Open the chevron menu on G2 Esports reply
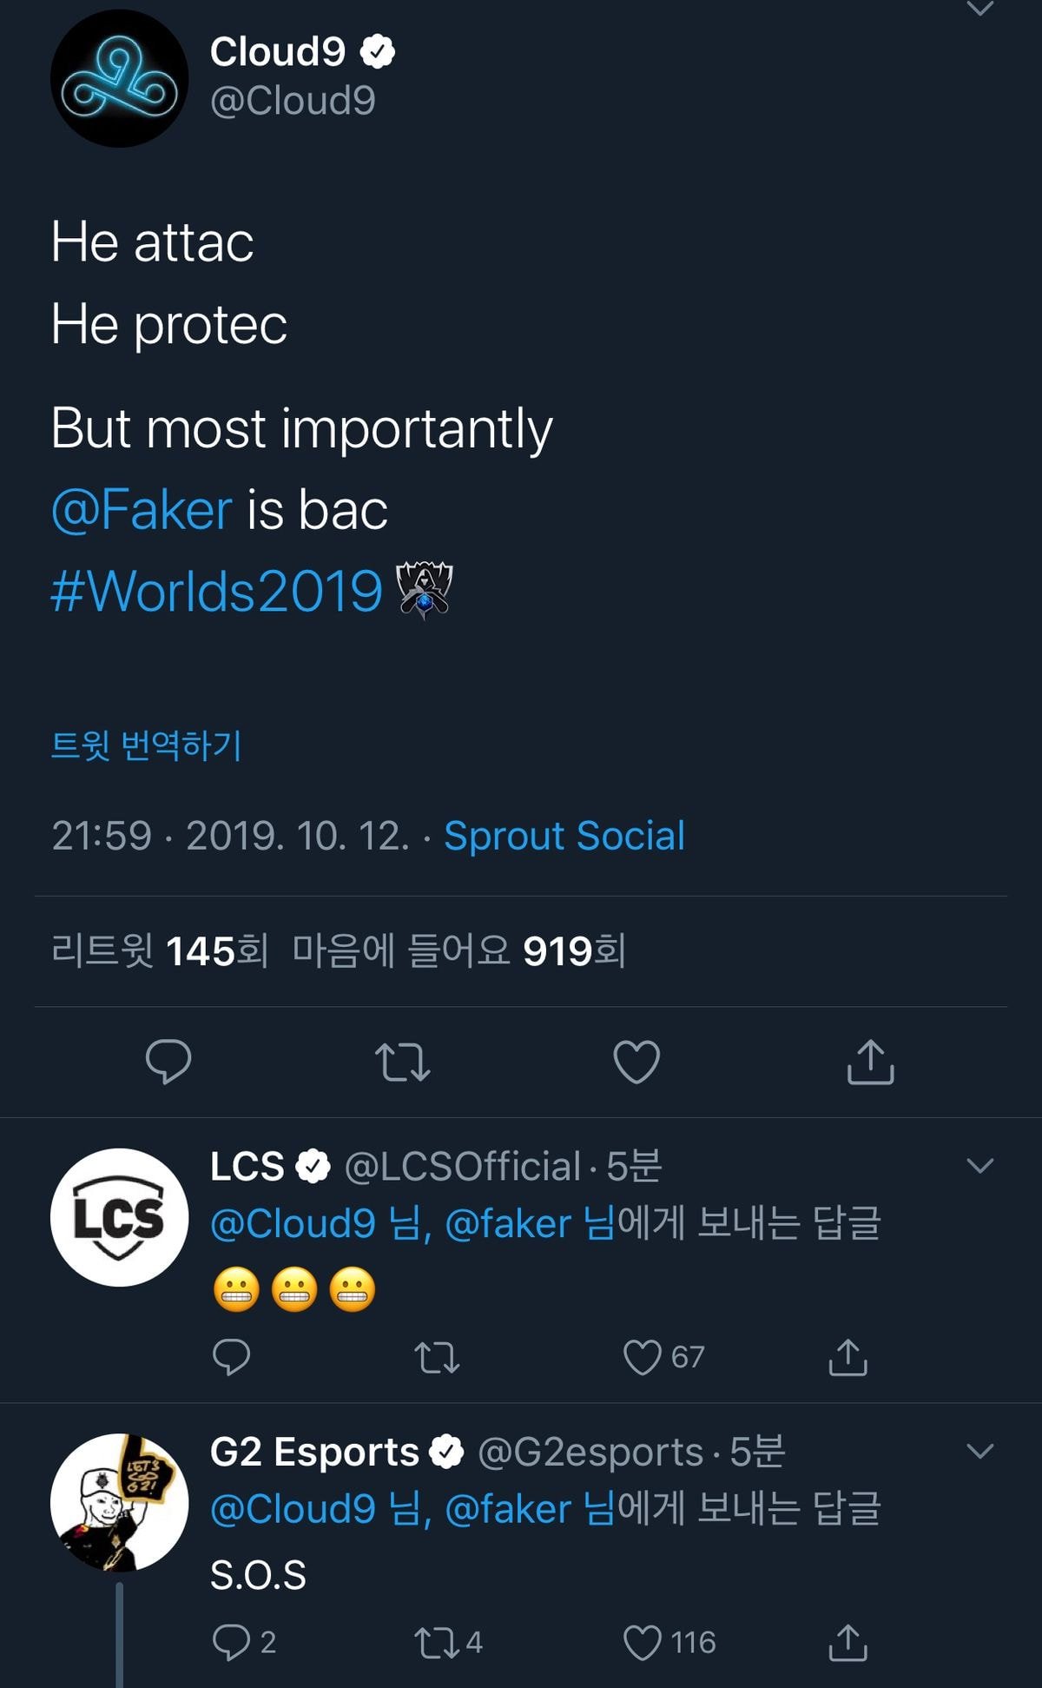 tap(979, 1451)
